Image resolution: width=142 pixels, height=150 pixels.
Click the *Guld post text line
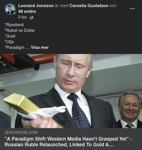click(x=10, y=36)
